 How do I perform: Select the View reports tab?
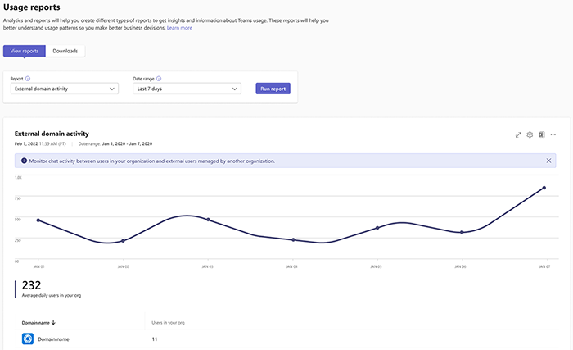coord(25,51)
